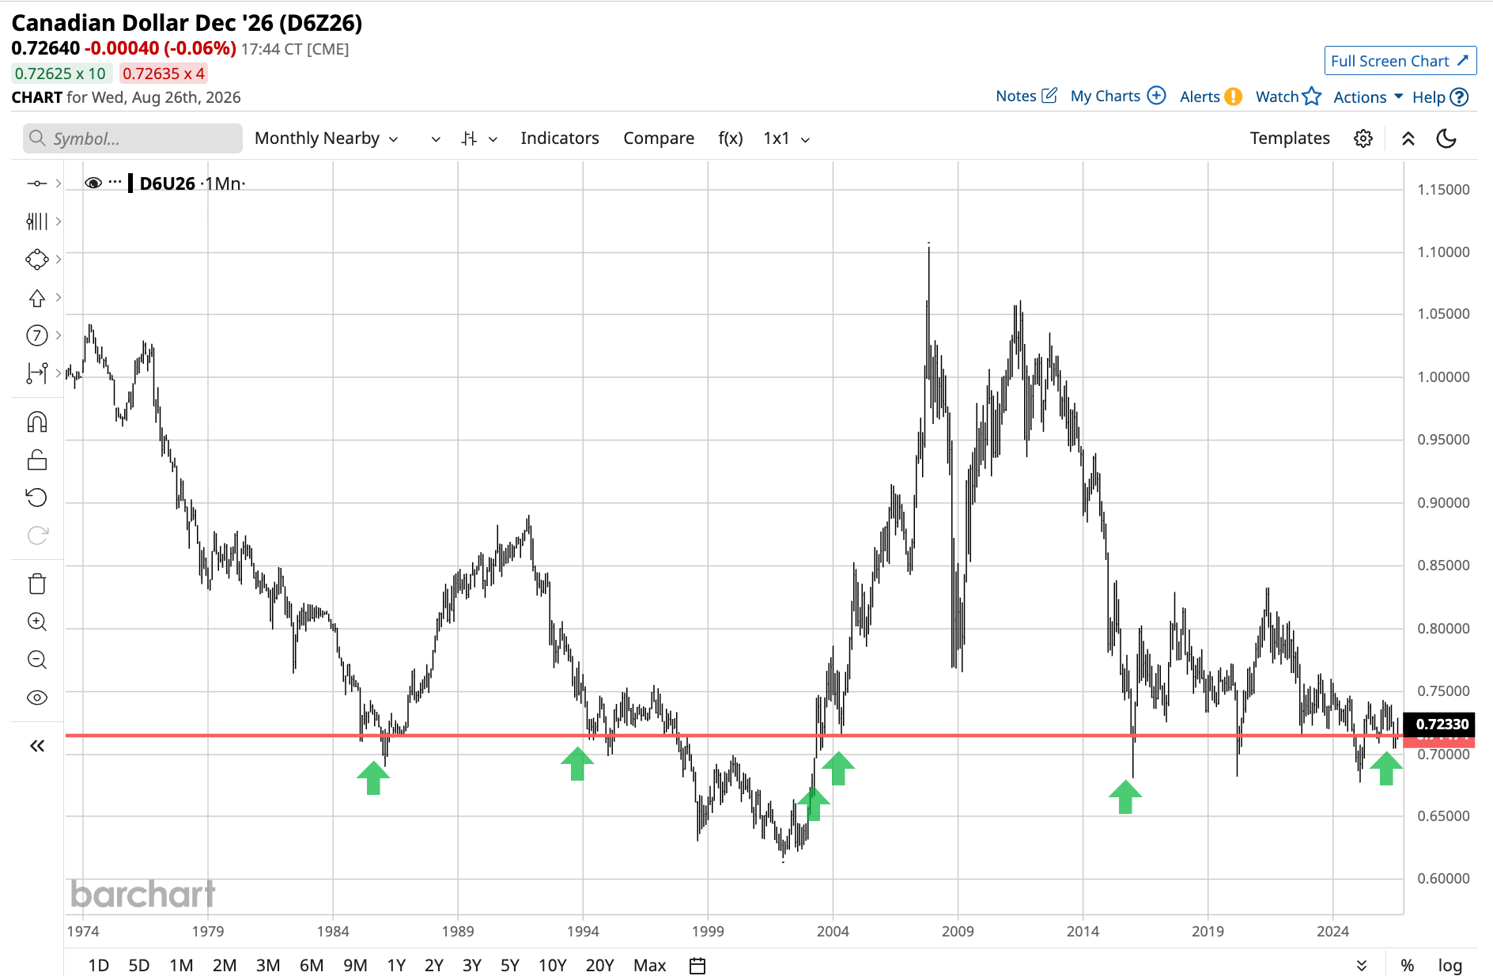
Task: Expand the shape tool options chevron
Action: 59,259
